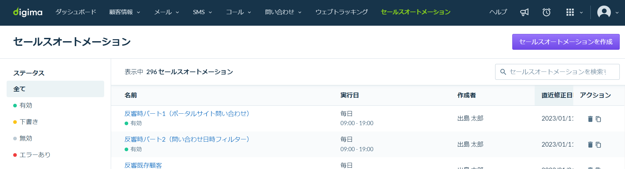Image resolution: width=625 pixels, height=169 pixels.
Task: Focus the セールスオートメーションを検索 search field
Action: click(557, 72)
